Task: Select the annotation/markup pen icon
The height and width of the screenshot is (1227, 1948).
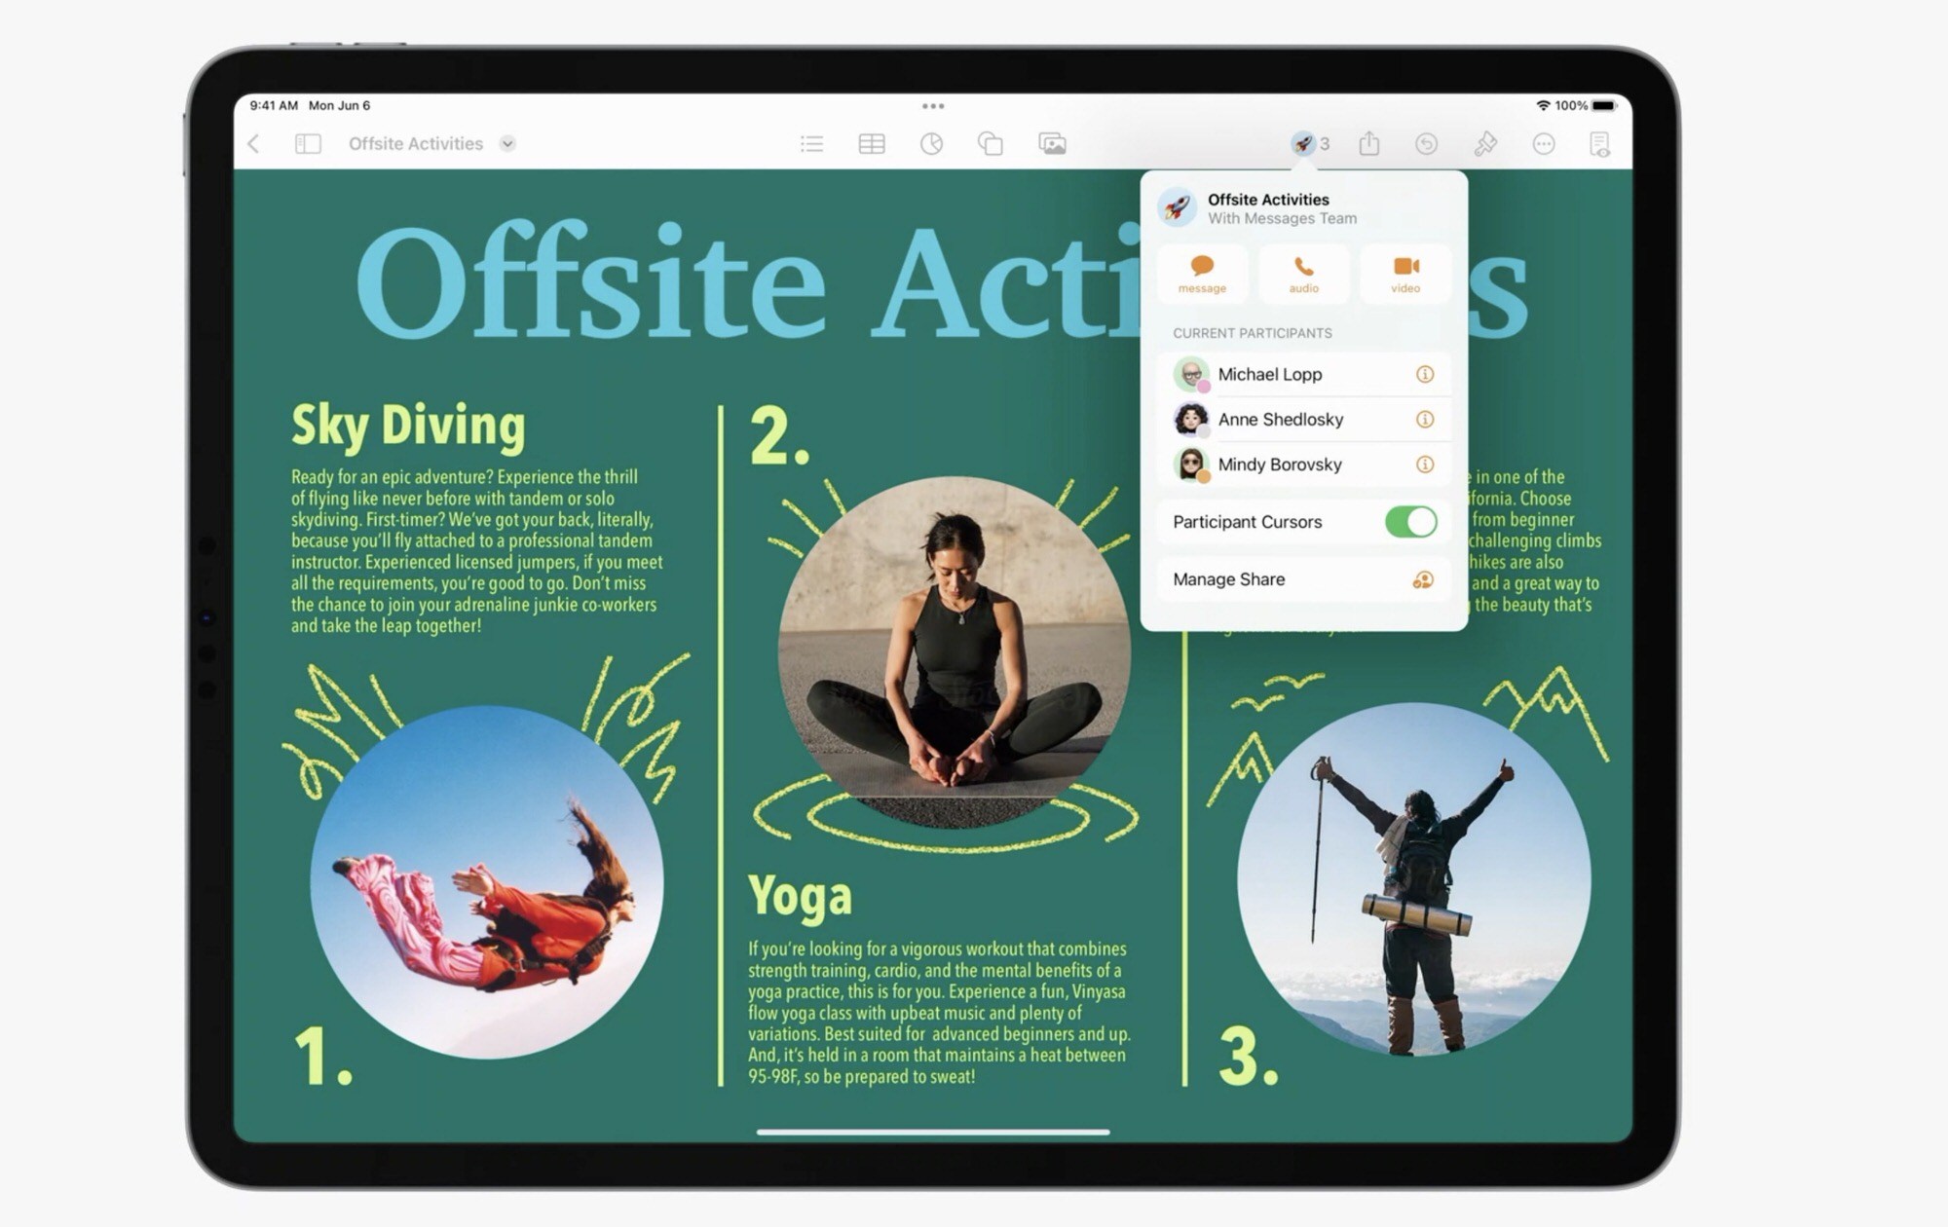Action: coord(1484,141)
